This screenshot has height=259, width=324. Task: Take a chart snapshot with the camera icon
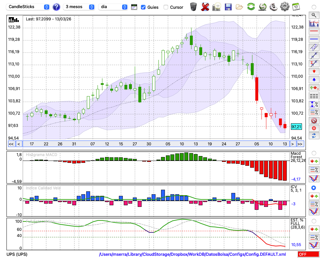point(216,7)
